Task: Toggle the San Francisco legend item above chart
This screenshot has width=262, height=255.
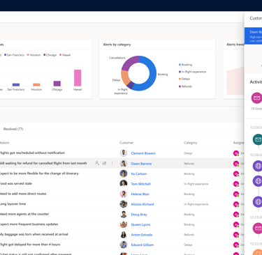Action: click(14, 55)
